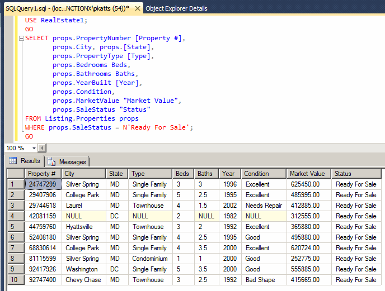The width and height of the screenshot is (385, 291).
Task: Click the Chevy Chase city cell
Action: tap(84, 280)
